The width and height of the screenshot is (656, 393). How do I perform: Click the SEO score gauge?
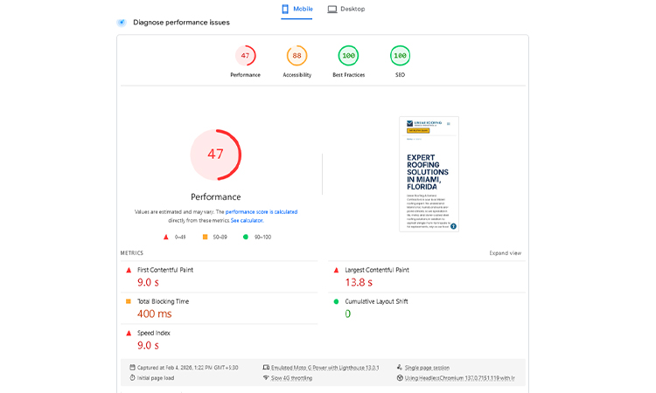(x=400, y=56)
